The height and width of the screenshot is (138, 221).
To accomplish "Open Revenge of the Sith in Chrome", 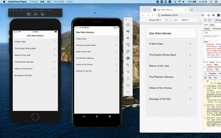I will [171, 99].
